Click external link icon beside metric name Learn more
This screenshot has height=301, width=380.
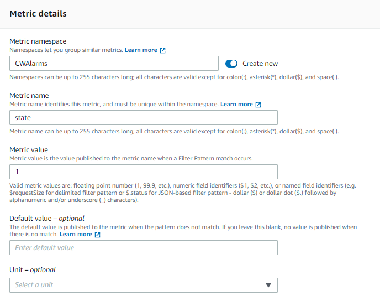pyautogui.click(x=258, y=105)
